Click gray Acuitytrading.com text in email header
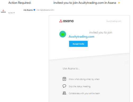This screenshot has height=102, width=133. tap(114, 21)
